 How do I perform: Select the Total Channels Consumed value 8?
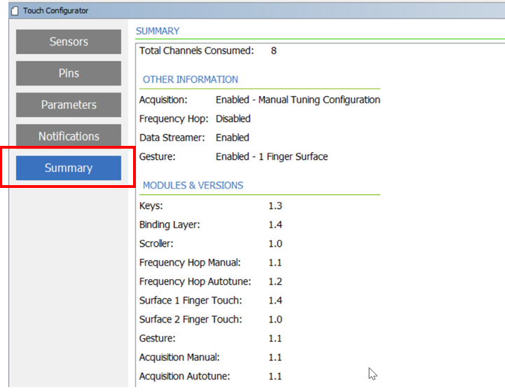click(x=274, y=51)
